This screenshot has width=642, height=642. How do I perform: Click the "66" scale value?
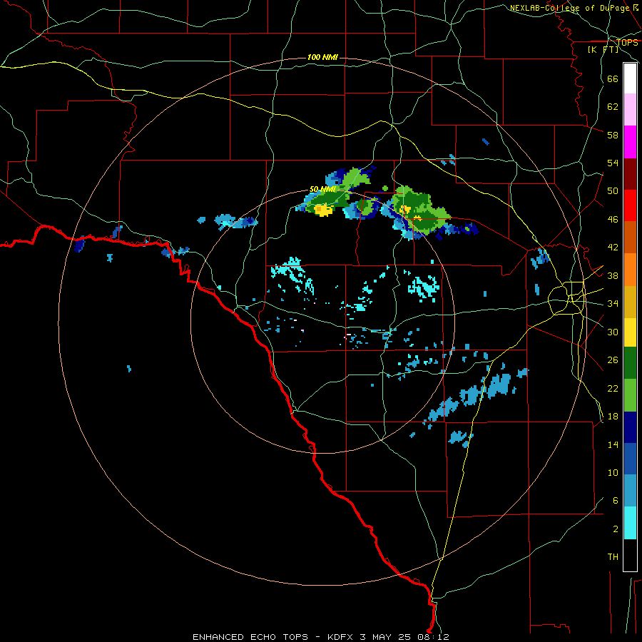tap(613, 78)
